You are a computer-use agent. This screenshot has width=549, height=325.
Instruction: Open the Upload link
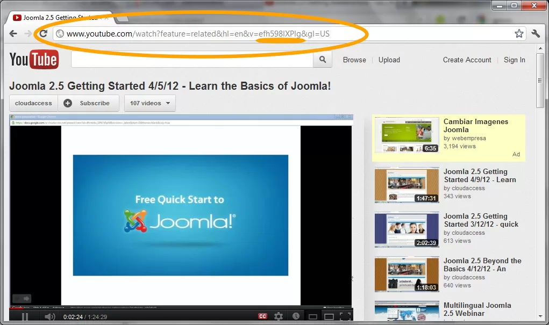(x=389, y=60)
